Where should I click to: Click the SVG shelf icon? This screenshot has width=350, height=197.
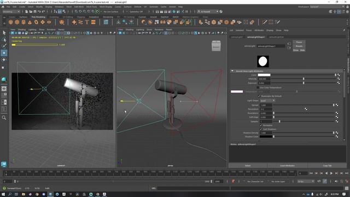pyautogui.click(x=94, y=22)
